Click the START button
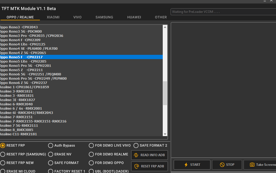Viewport: 276px width, 173px height. click(x=192, y=165)
